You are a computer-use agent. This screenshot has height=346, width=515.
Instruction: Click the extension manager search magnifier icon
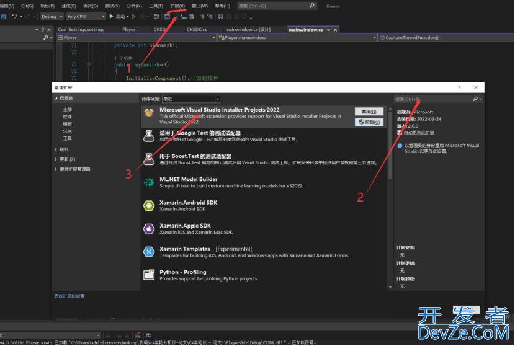475,99
